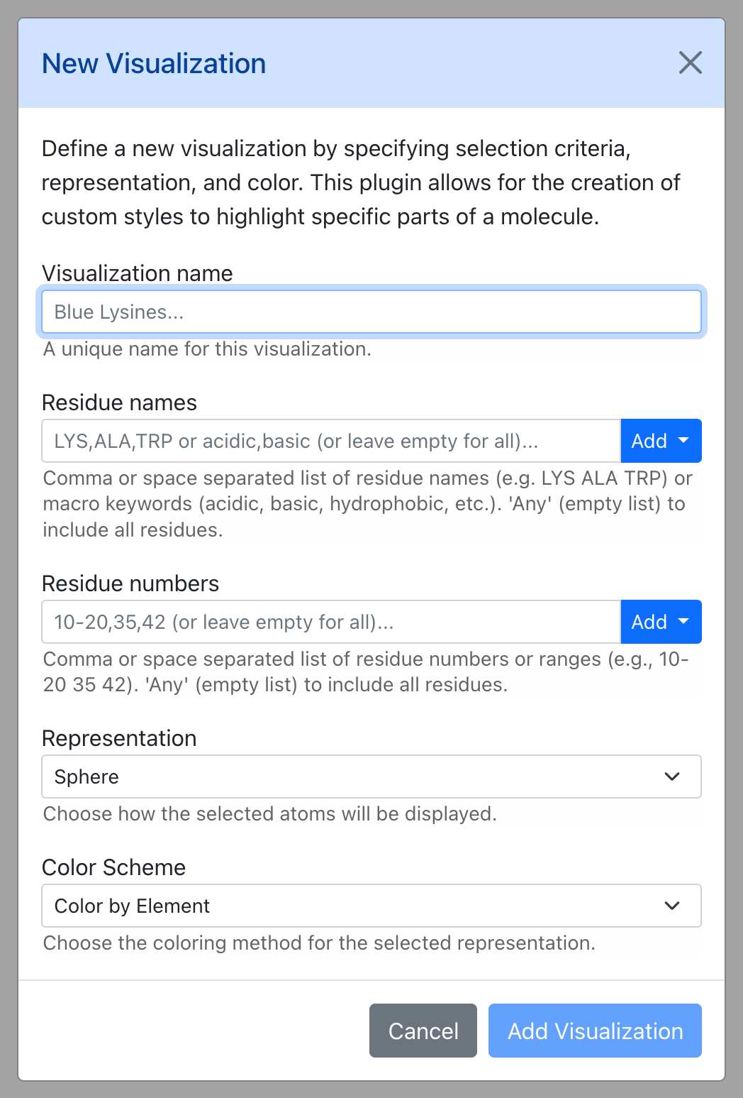
Task: Click the Add Visualization button
Action: (595, 1031)
